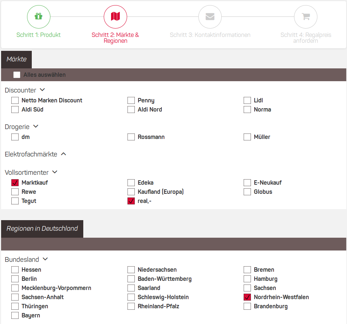Expand the Elektrofachmärkte section
Image resolution: width=347 pixels, height=324 pixels.
tap(64, 154)
